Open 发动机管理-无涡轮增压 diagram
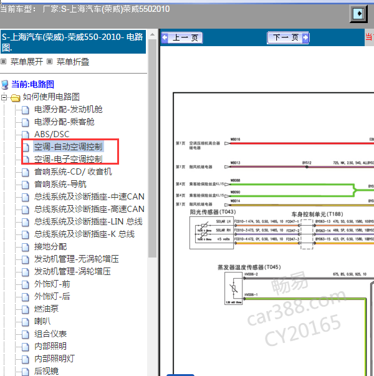 77,259
